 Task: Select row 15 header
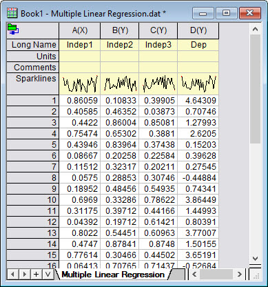[x=32, y=255]
